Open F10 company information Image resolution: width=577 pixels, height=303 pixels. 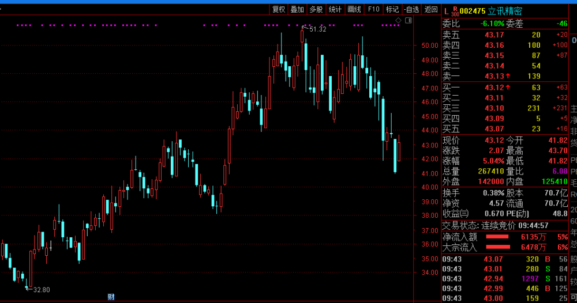point(373,10)
